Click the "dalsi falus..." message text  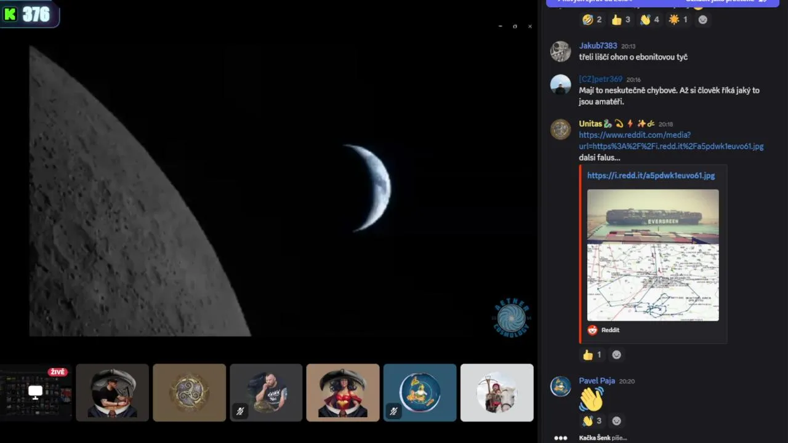(600, 158)
